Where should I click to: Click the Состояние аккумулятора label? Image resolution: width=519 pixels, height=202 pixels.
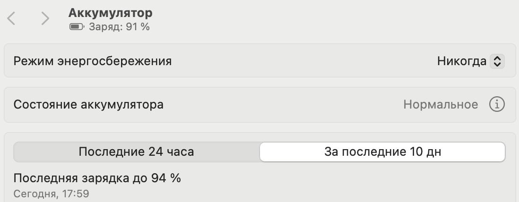[x=88, y=104]
